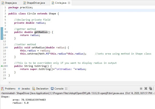Click the '//sets area using method in Shape class' comment
Screen dimensions: 155x109
(123, 54)
